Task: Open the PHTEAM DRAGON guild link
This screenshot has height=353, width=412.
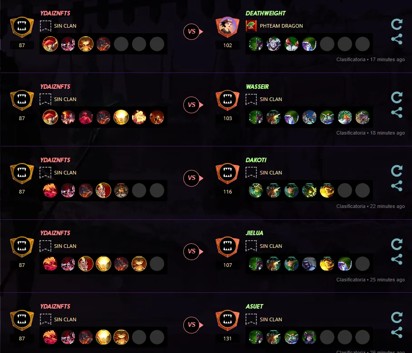Action: (x=281, y=26)
